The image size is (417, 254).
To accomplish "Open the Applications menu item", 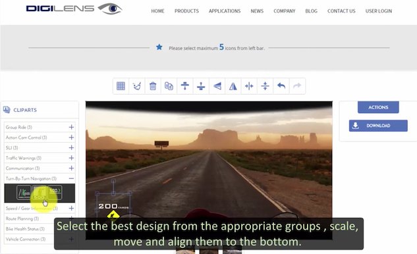I will coord(225,11).
